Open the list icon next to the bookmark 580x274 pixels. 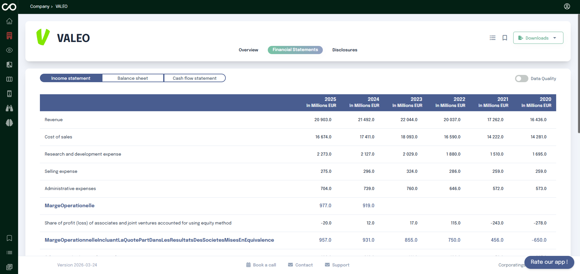pyautogui.click(x=492, y=38)
